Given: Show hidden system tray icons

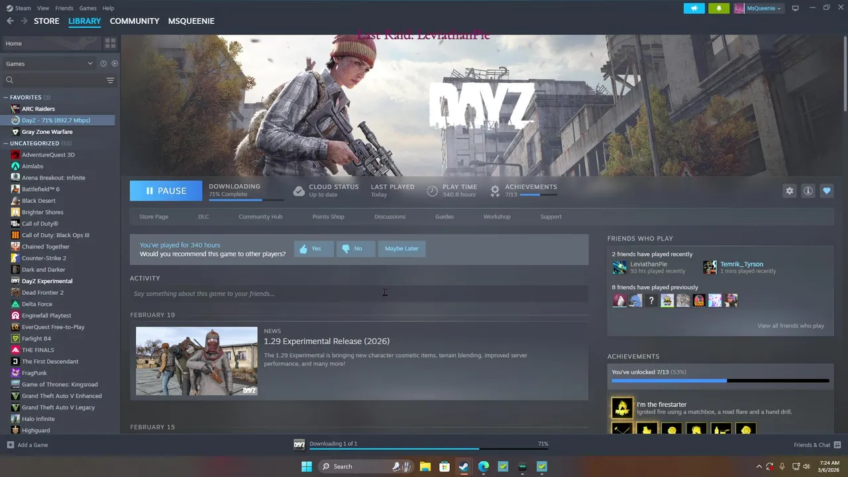Looking at the screenshot, I should (x=759, y=466).
